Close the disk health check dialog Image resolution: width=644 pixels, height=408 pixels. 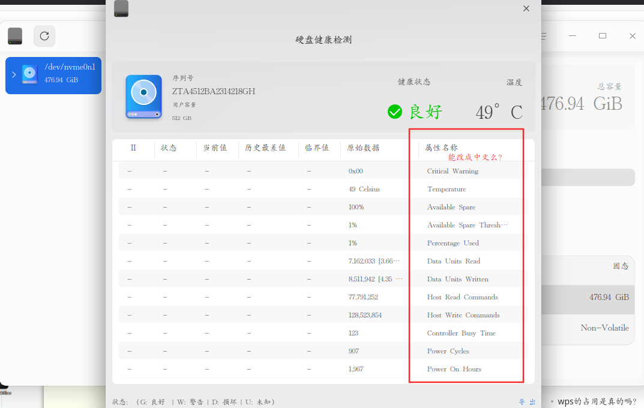(526, 8)
